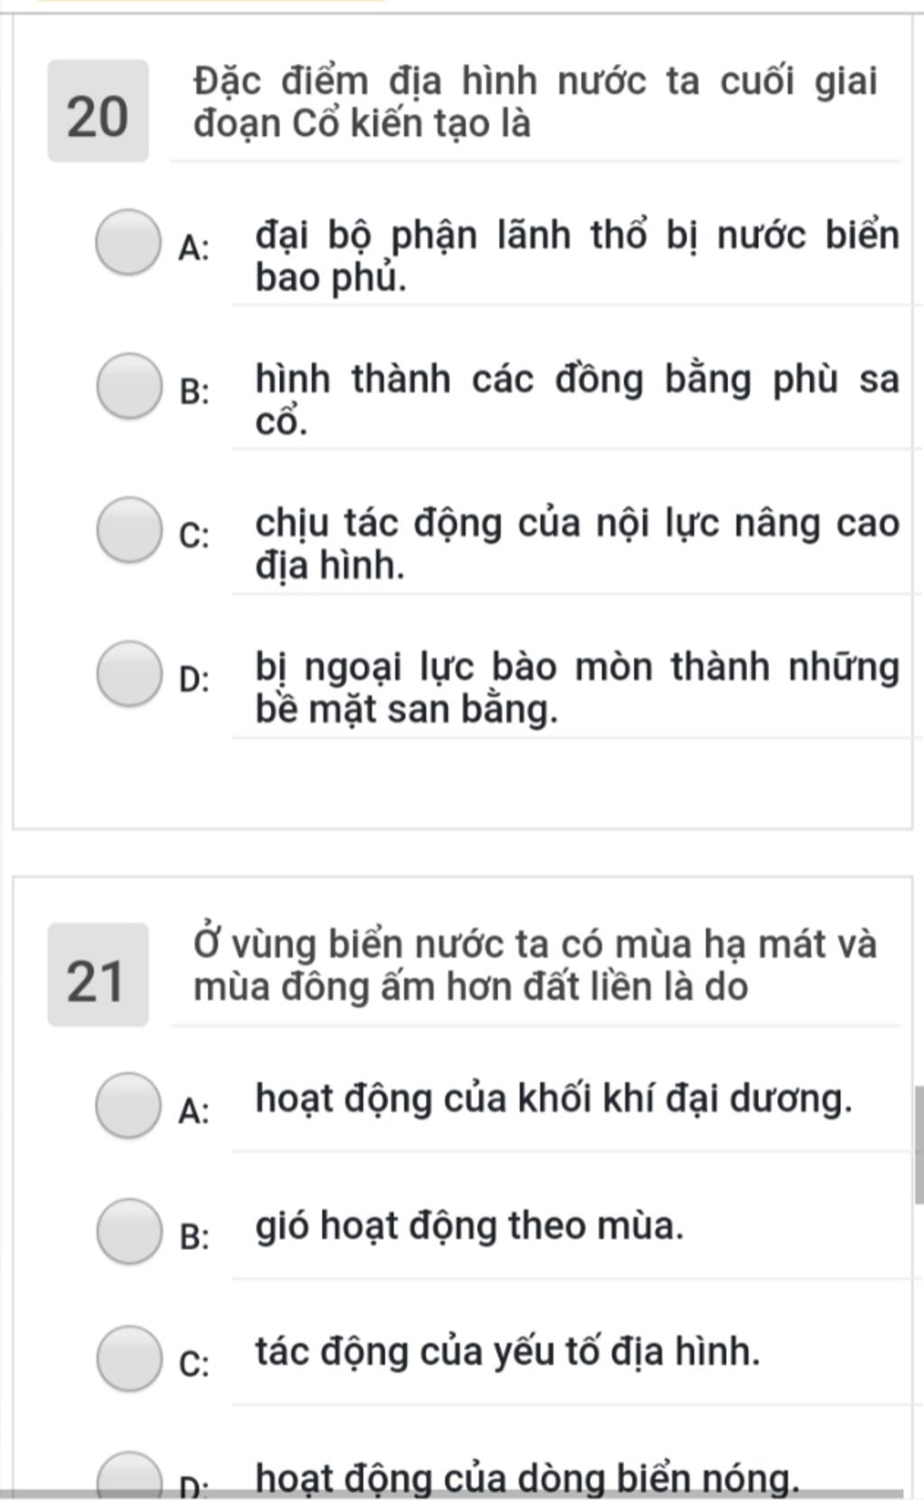This screenshot has height=1500, width=924.
Task: Click the vertical scrollbar thumb on right edge
Action: click(x=919, y=1144)
